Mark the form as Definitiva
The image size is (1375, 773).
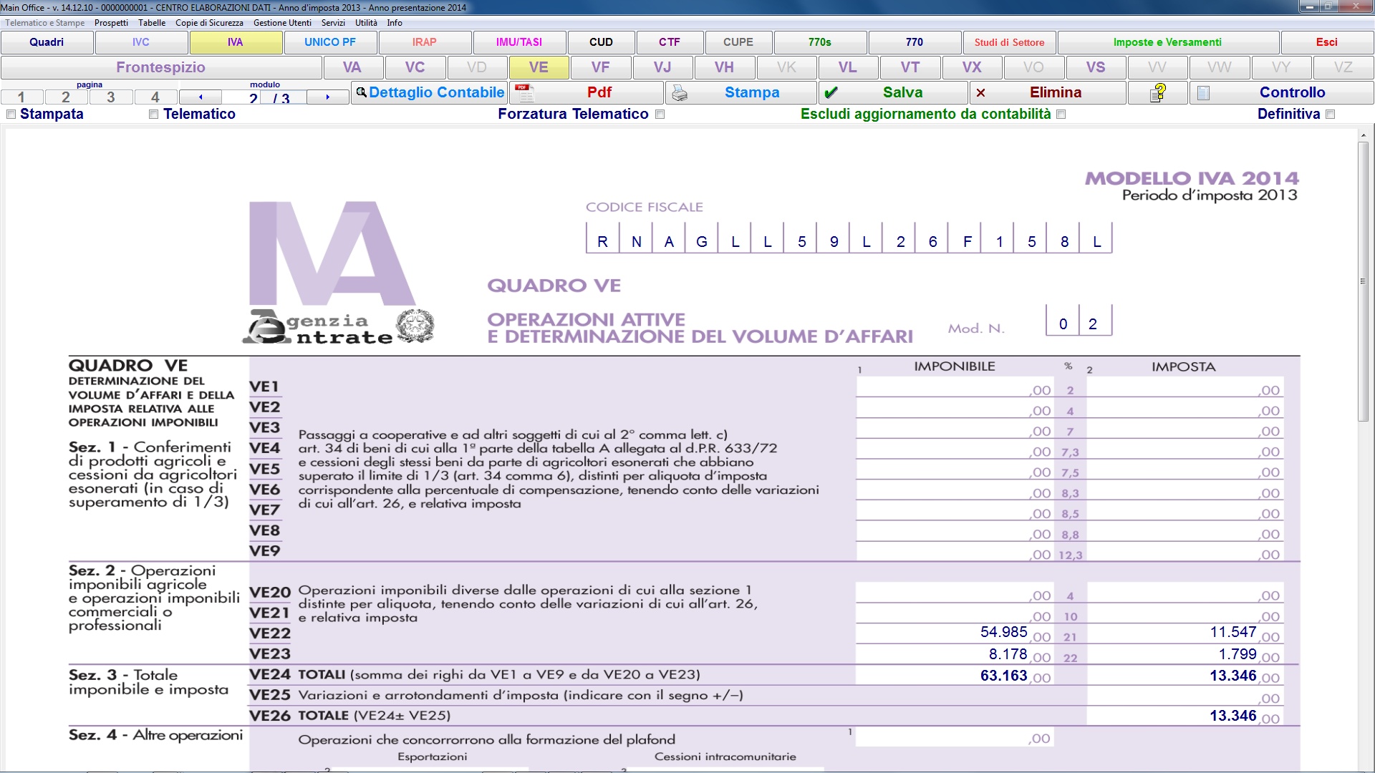tap(1331, 114)
